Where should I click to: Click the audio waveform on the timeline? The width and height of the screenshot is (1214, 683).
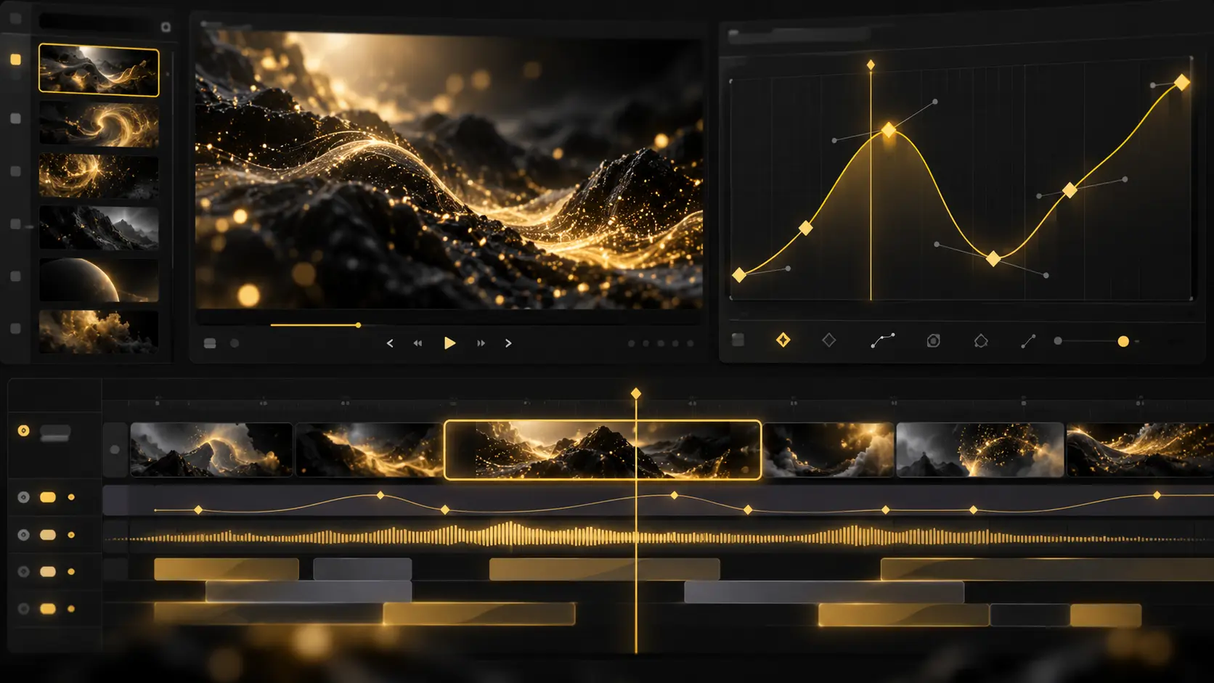tap(659, 536)
